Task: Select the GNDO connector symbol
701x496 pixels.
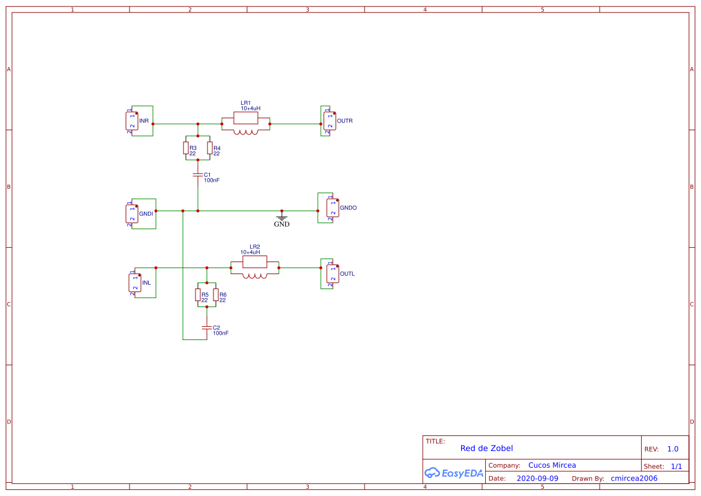Action: (x=333, y=208)
